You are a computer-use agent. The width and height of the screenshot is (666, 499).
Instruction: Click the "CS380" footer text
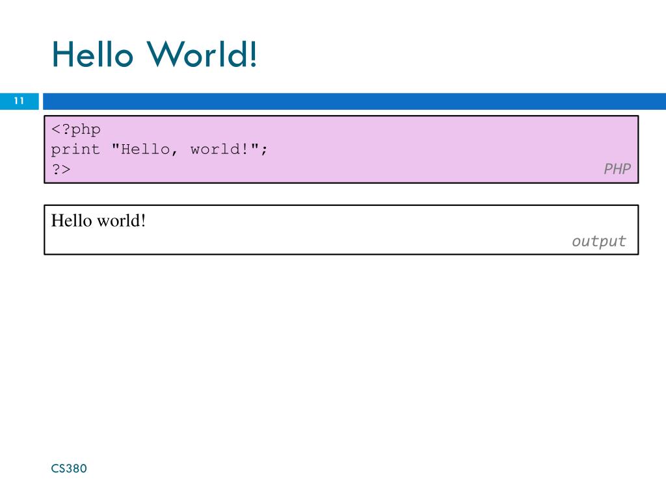click(x=69, y=468)
